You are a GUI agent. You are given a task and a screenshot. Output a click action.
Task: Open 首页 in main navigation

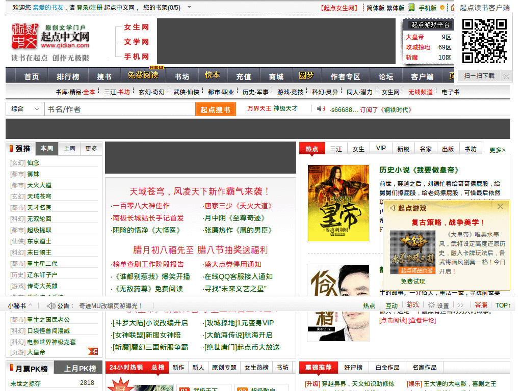click(x=31, y=77)
